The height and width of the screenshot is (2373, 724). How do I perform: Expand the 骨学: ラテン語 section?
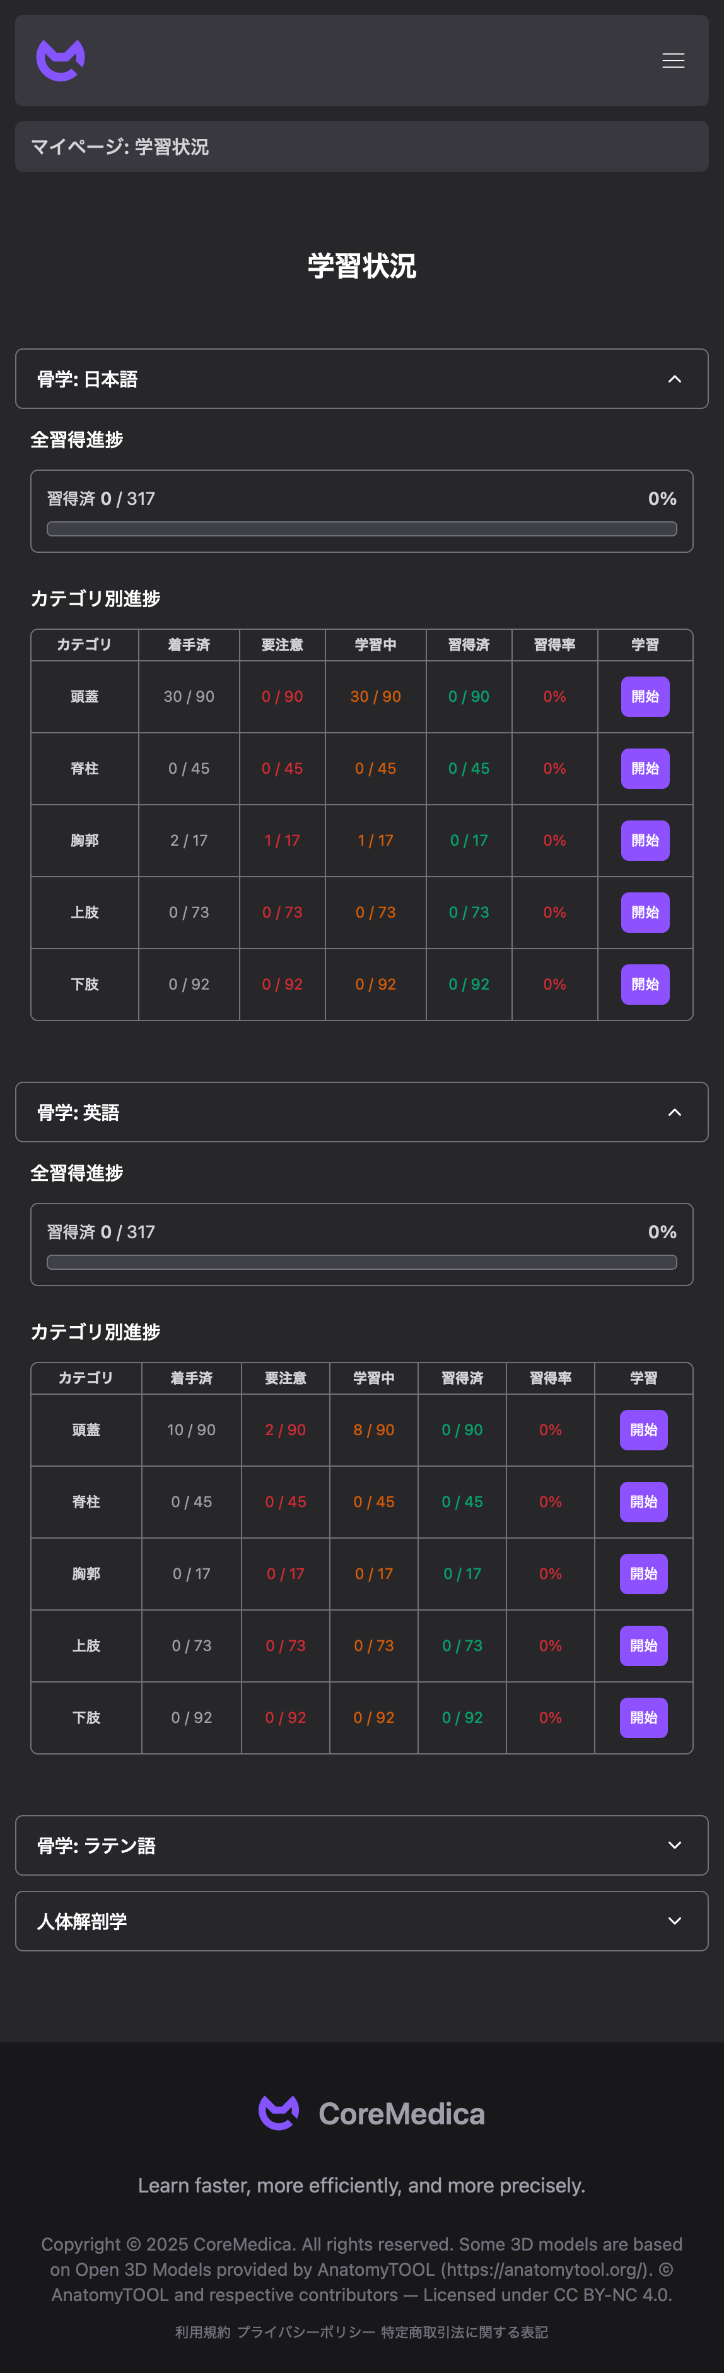coord(361,1845)
